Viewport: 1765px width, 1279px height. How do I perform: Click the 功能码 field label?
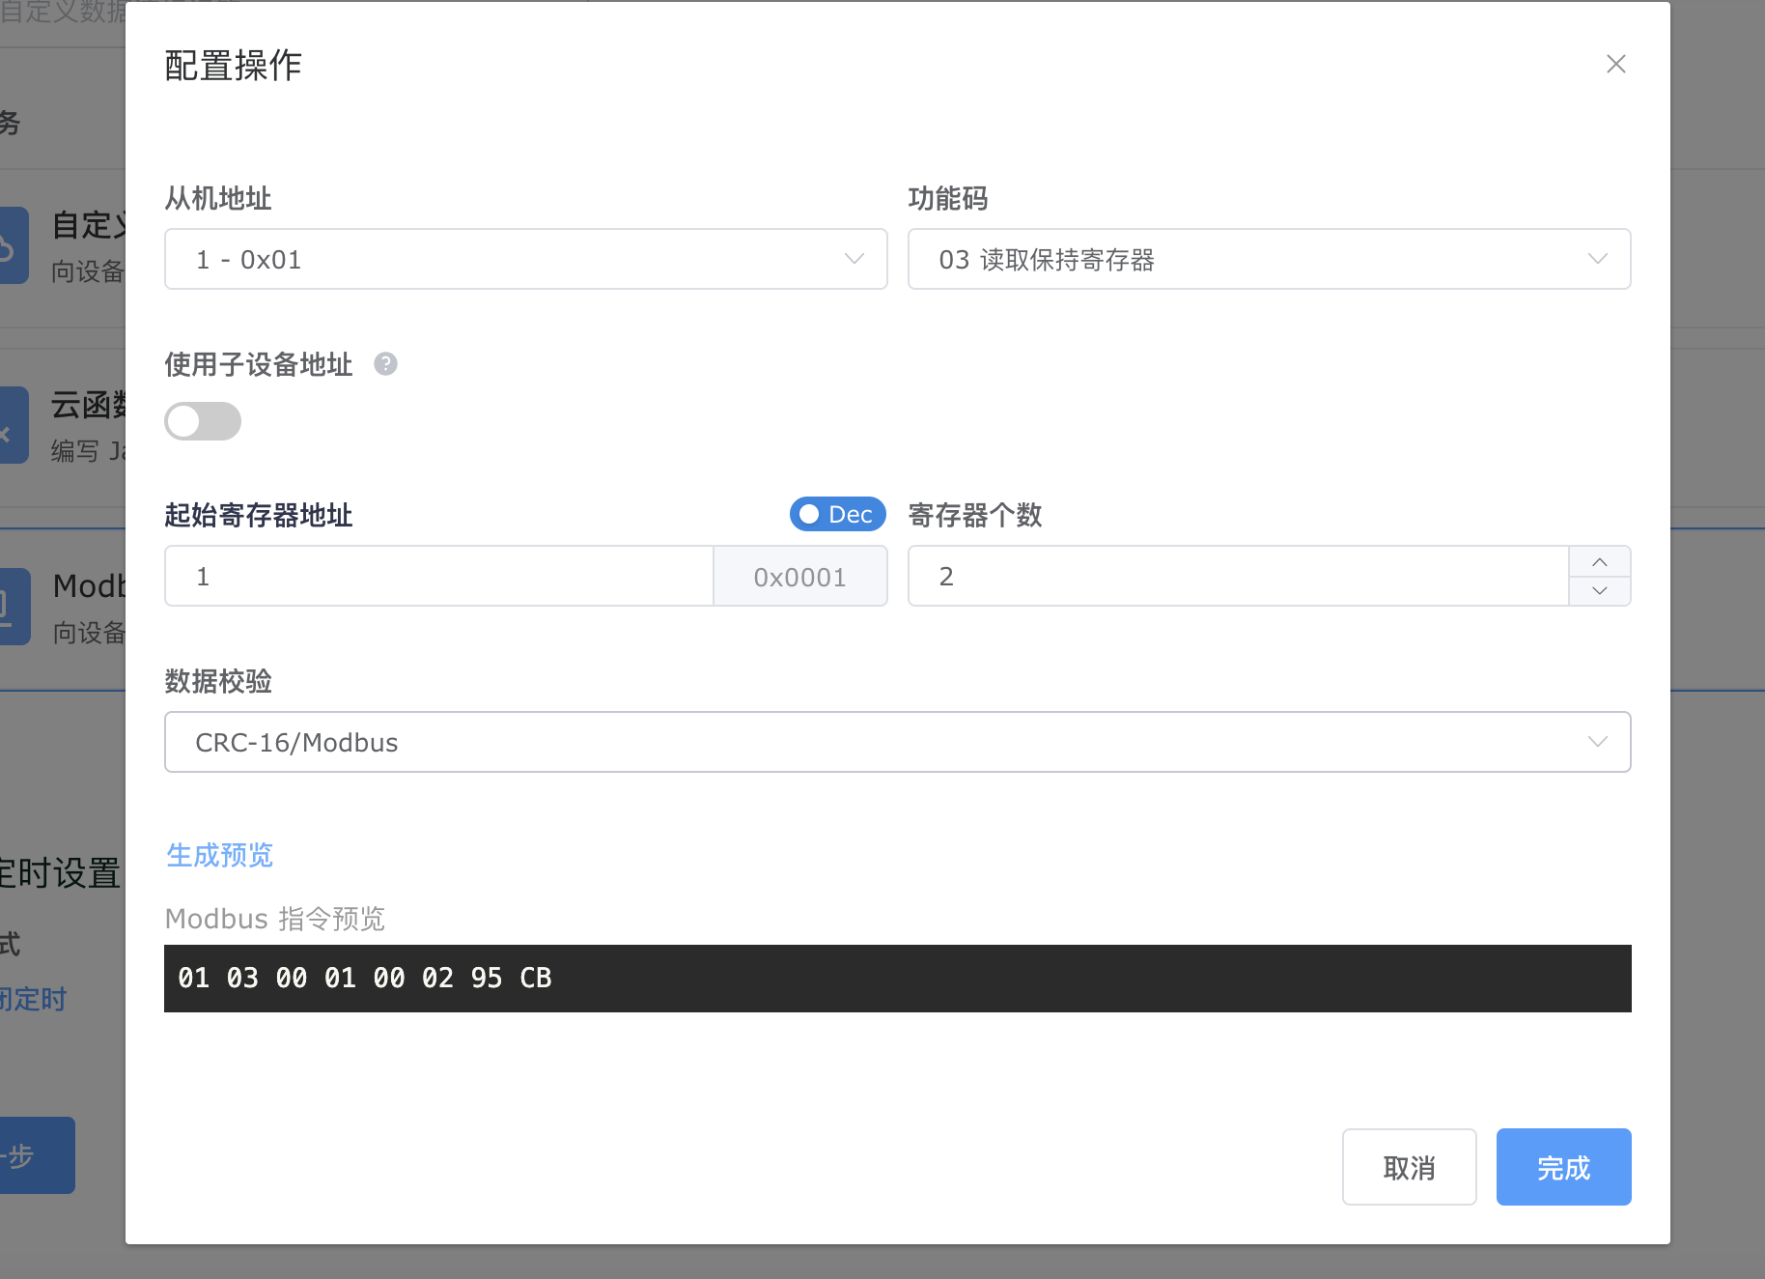(x=948, y=198)
